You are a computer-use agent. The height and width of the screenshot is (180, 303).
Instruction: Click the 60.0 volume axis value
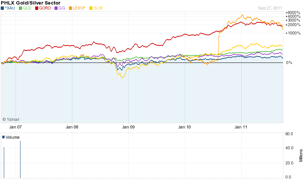click(289, 134)
